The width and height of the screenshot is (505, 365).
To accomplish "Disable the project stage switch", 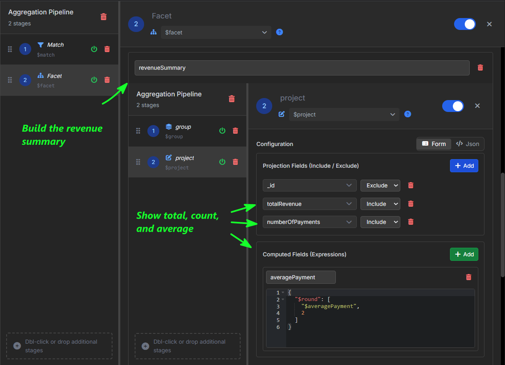I will (x=453, y=106).
